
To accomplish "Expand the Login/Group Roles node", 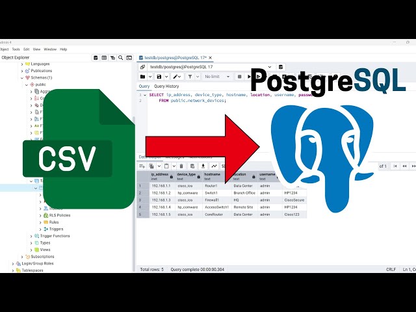I will pyautogui.click(x=13, y=264).
